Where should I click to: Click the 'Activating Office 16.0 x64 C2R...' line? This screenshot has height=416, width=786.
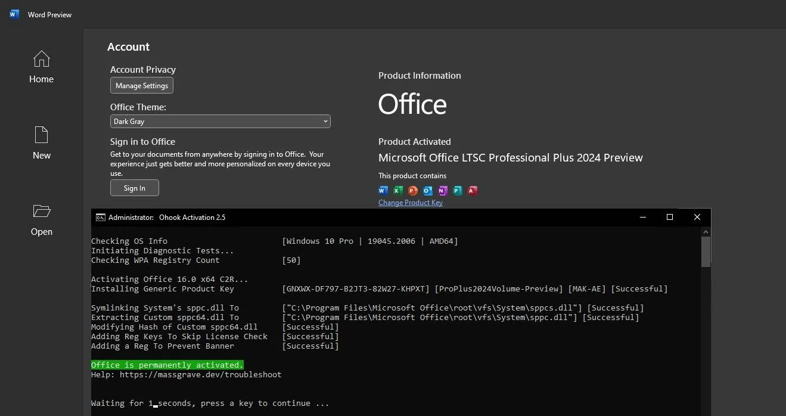pos(170,280)
